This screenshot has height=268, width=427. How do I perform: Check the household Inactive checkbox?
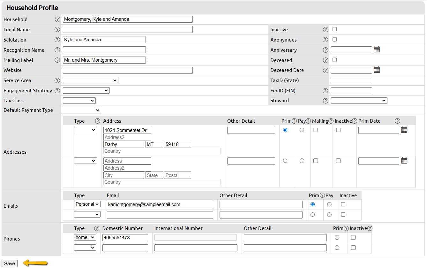click(x=334, y=29)
